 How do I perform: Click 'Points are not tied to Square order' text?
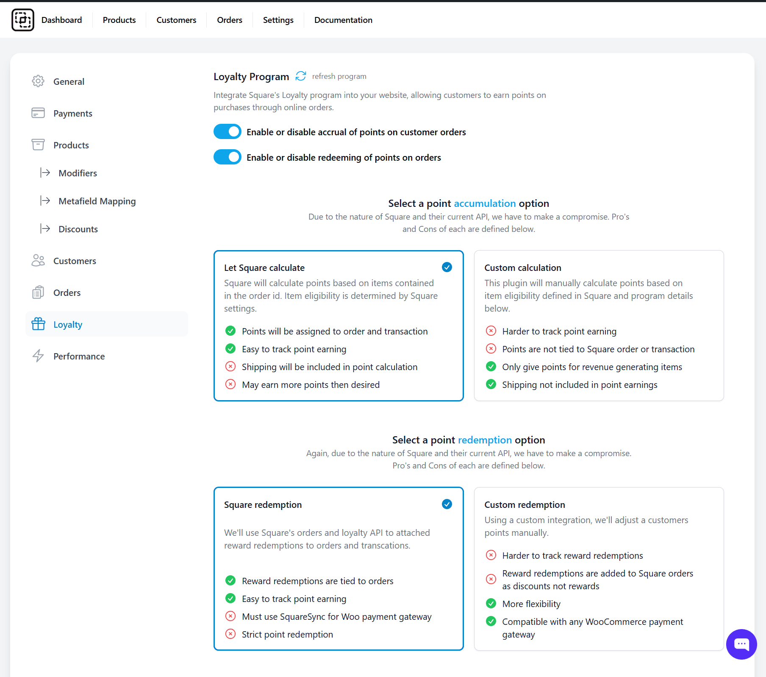point(598,349)
